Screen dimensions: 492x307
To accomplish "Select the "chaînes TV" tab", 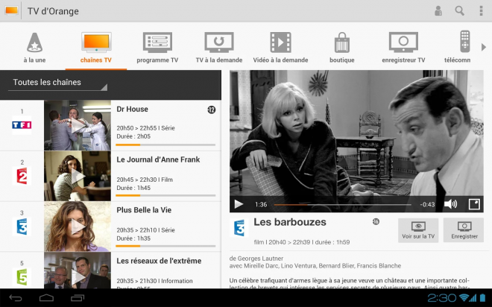I will [x=96, y=48].
